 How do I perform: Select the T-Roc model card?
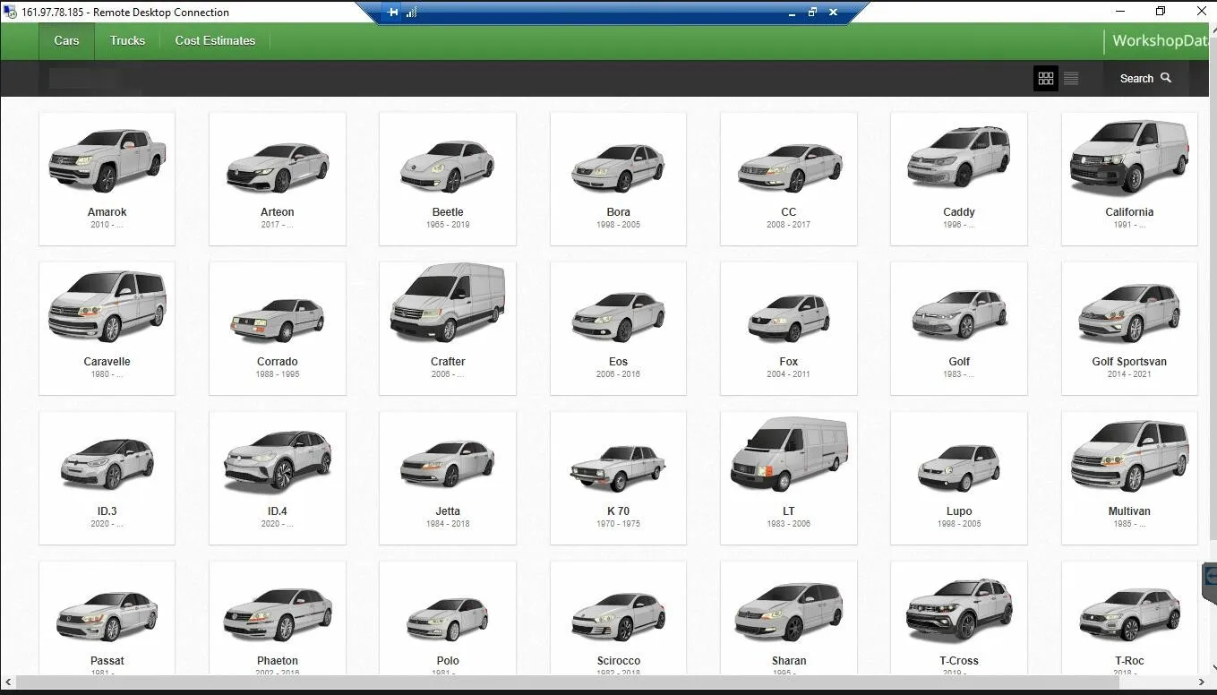coord(1129,618)
